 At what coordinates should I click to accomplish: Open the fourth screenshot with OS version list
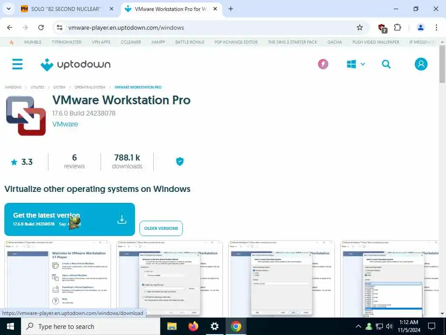390,279
